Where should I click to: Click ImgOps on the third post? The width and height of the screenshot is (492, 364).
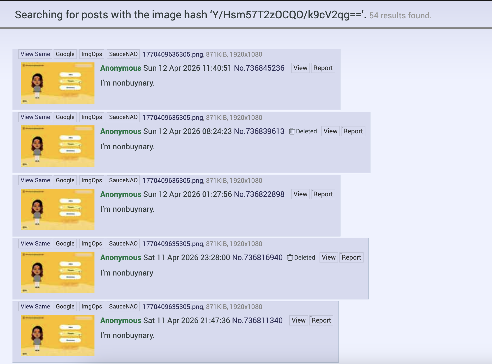pyautogui.click(x=92, y=180)
